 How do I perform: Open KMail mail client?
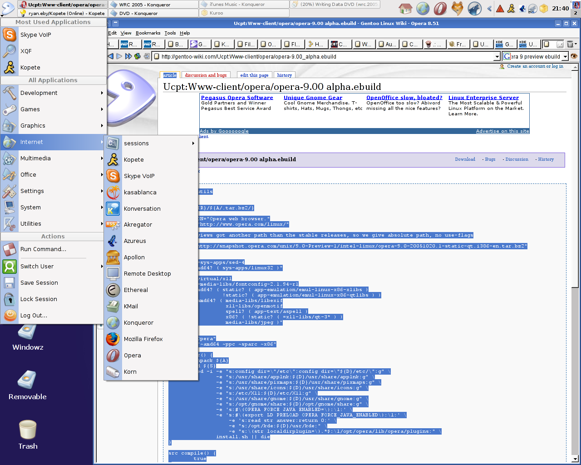pyautogui.click(x=151, y=306)
